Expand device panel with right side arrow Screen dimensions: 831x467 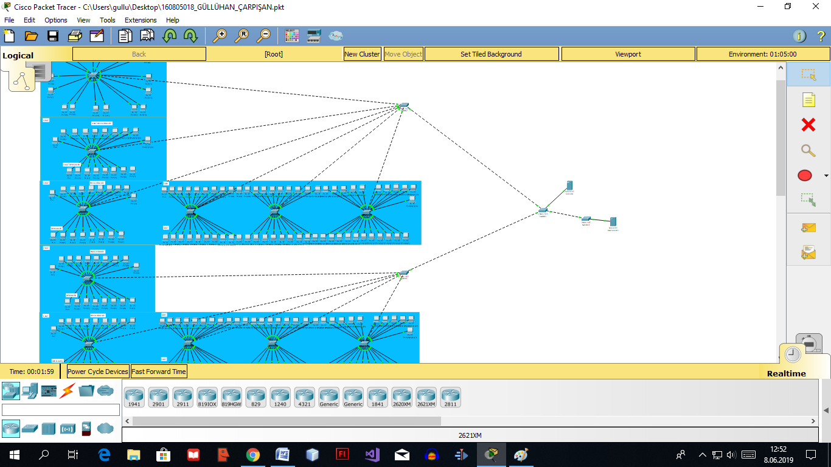[x=826, y=410]
